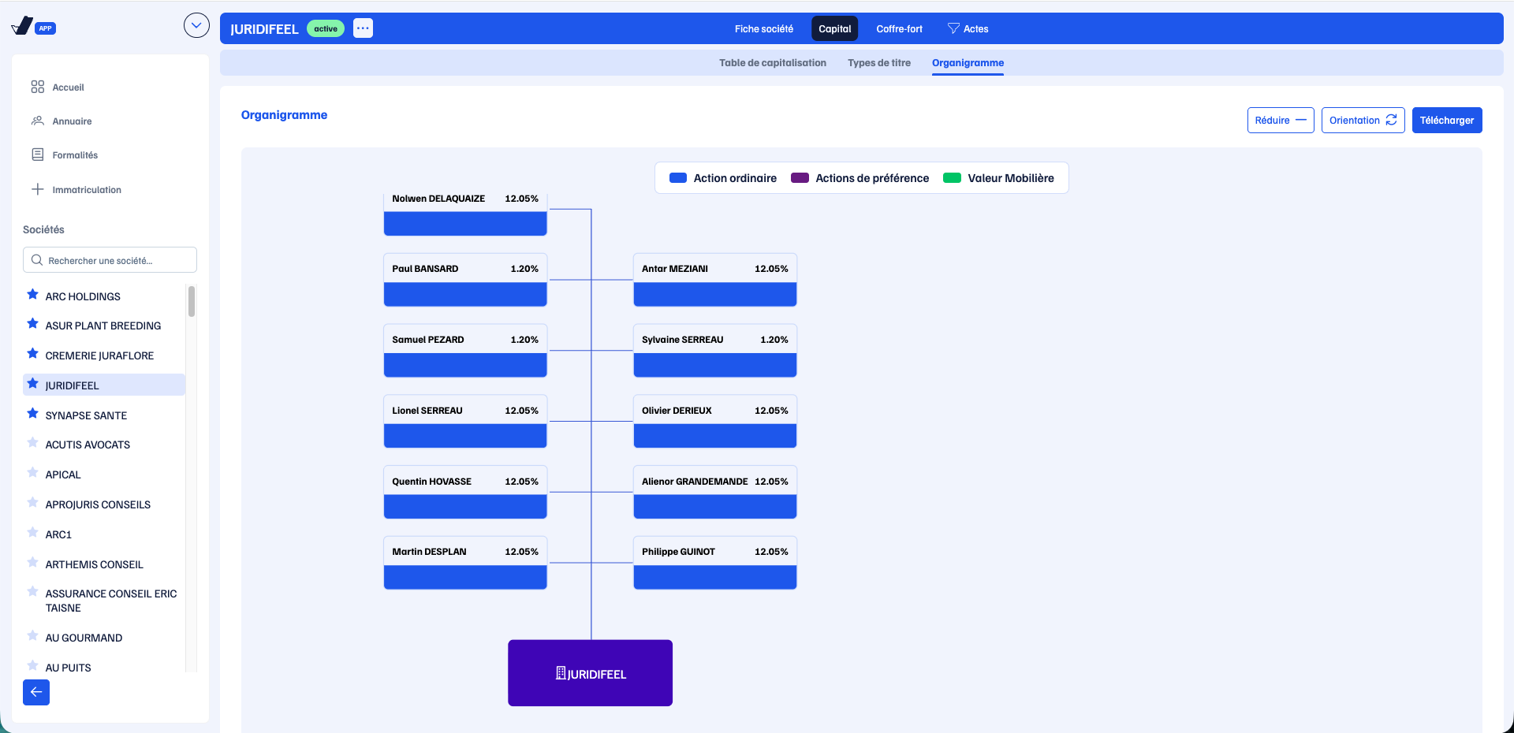
Task: Click the Accueil grid icon
Action: tap(37, 87)
